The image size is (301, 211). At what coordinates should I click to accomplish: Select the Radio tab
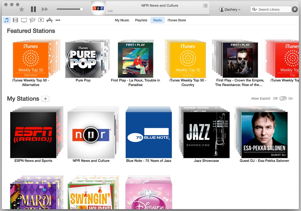click(x=157, y=20)
